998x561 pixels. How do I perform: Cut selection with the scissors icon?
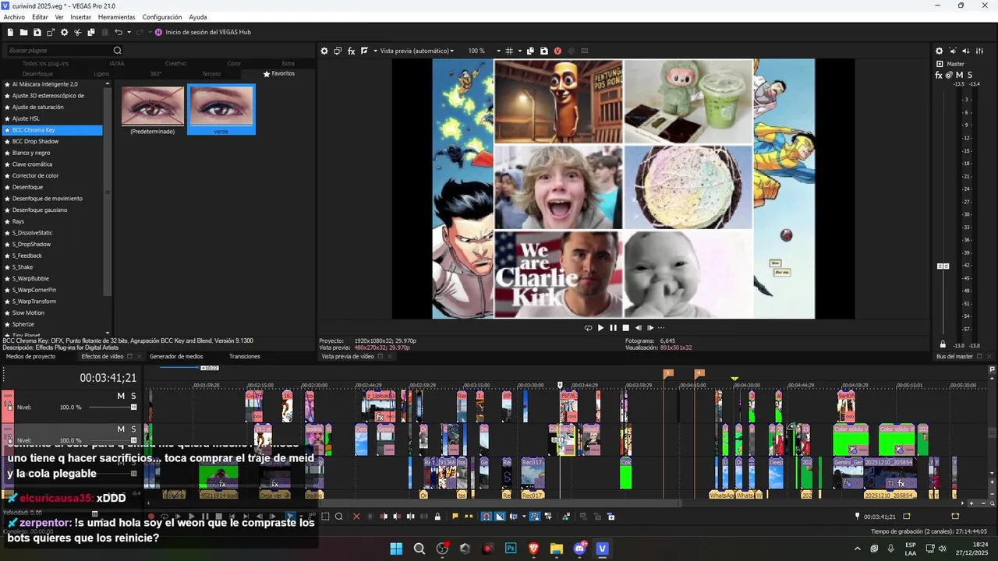78,32
